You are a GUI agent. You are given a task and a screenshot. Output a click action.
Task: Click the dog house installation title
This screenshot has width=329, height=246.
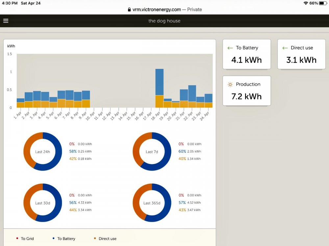(164, 21)
